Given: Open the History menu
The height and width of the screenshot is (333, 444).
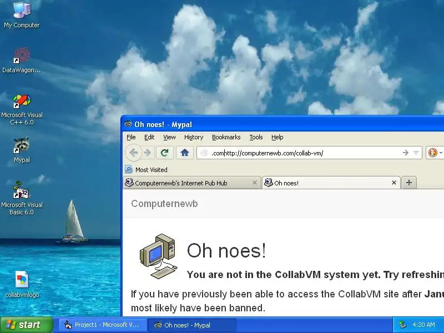Looking at the screenshot, I should [194, 137].
